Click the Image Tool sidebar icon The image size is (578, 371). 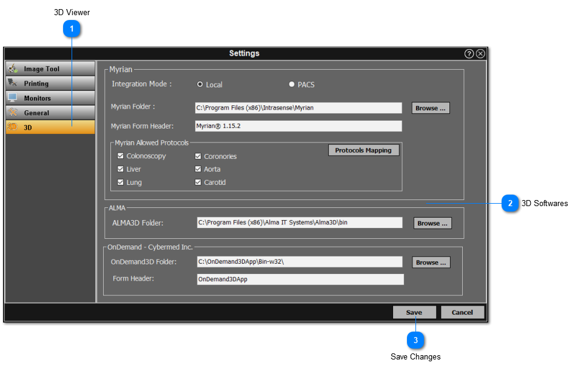pyautogui.click(x=13, y=69)
